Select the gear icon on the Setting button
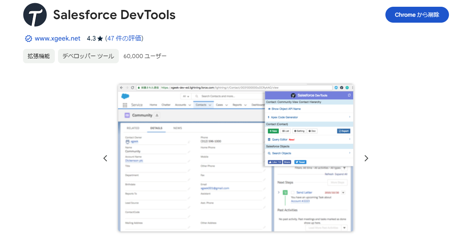Screen dimensions: 474x235 (x=295, y=131)
